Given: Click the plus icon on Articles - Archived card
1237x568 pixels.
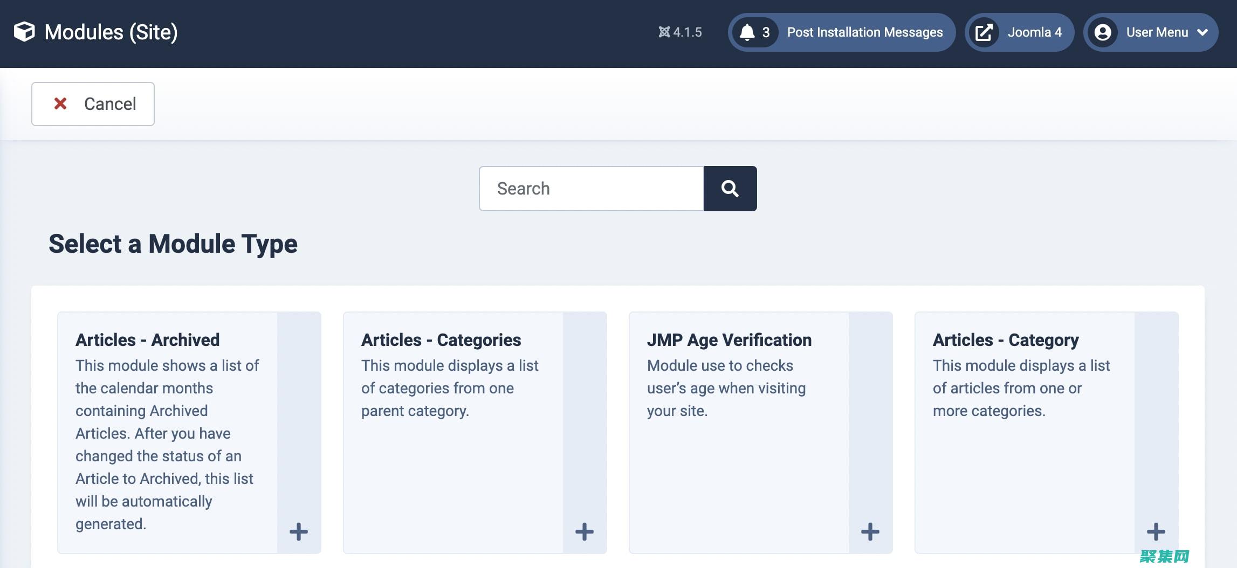Looking at the screenshot, I should (298, 531).
